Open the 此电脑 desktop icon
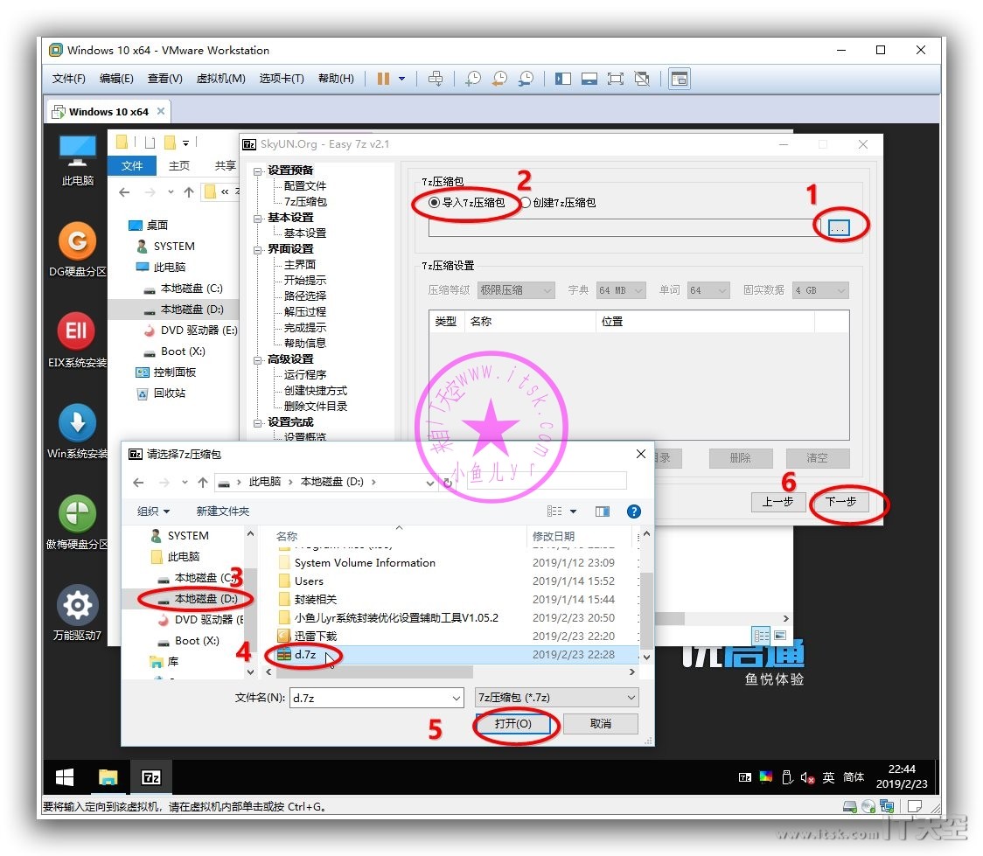The width and height of the screenshot is (983, 856). click(78, 160)
